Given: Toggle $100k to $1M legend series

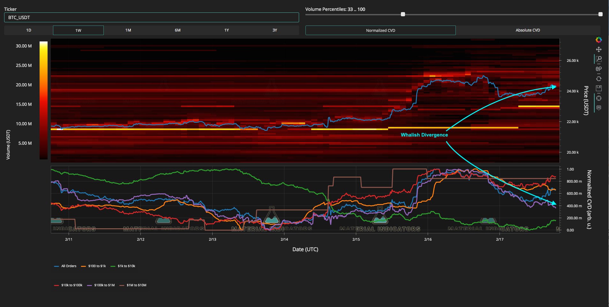Looking at the screenshot, I should 101,285.
